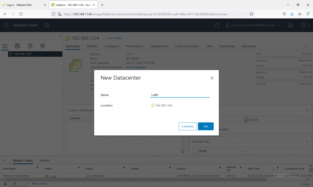Filter the Target column
This screenshot has width=313, height=187.
[79, 168]
